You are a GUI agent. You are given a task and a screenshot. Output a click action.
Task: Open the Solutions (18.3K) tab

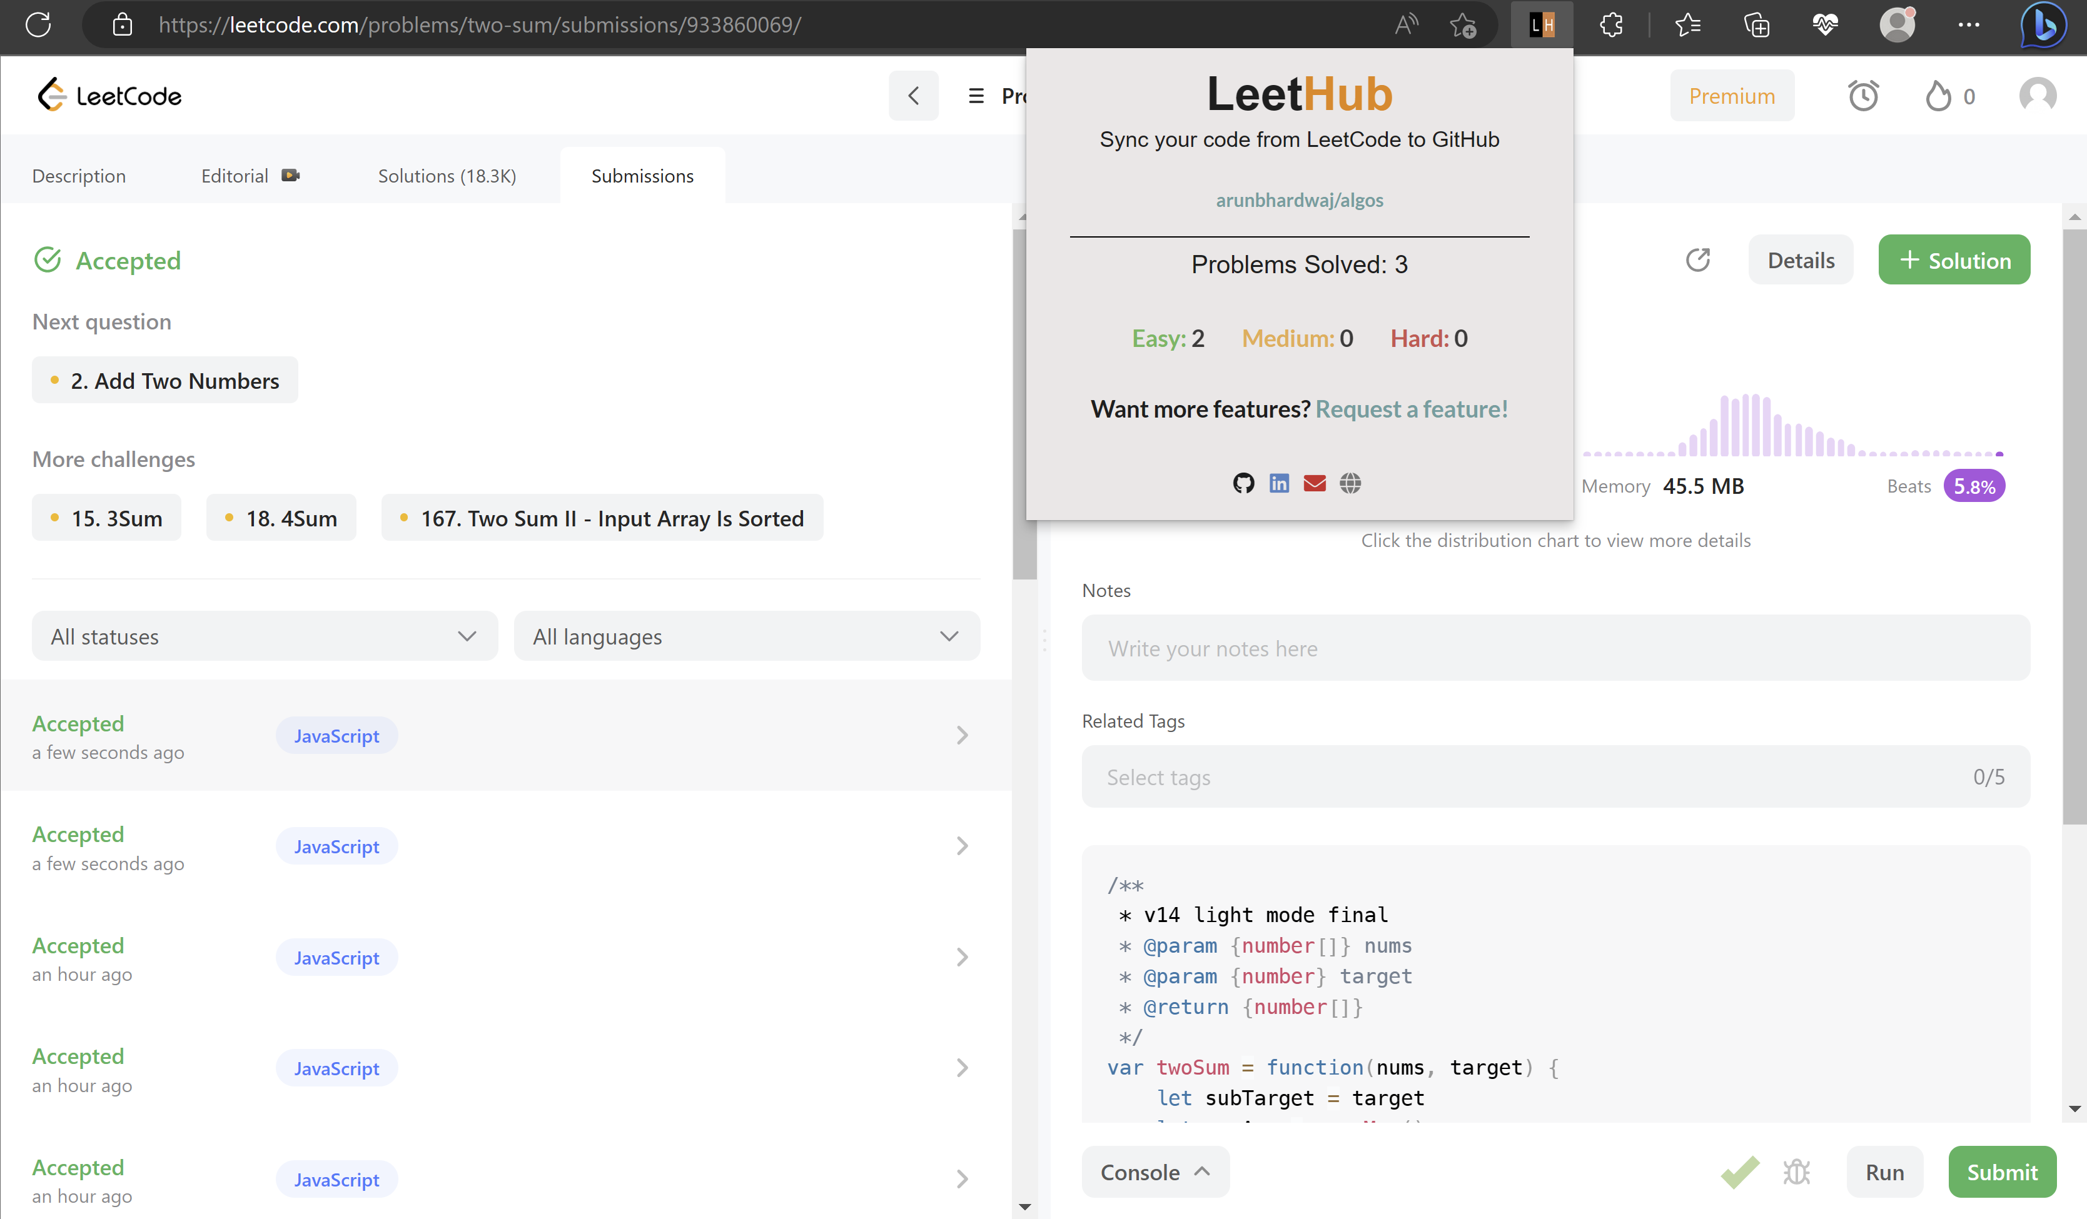coord(447,176)
